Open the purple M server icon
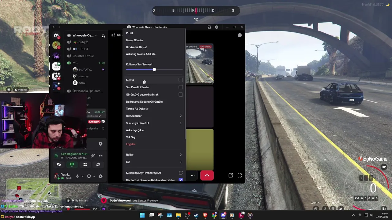Viewport: 392px width, 220px height. (x=56, y=56)
